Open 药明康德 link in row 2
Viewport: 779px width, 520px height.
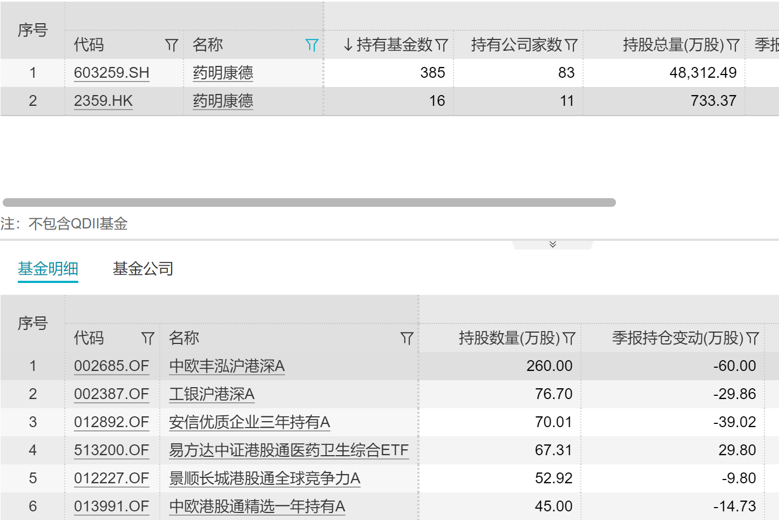point(223,100)
